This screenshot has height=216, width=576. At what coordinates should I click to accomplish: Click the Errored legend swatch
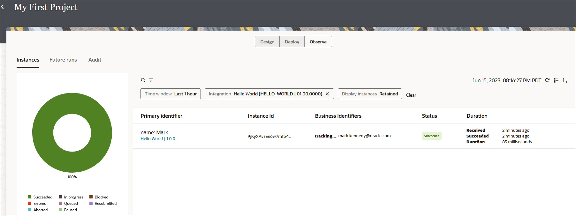30,204
